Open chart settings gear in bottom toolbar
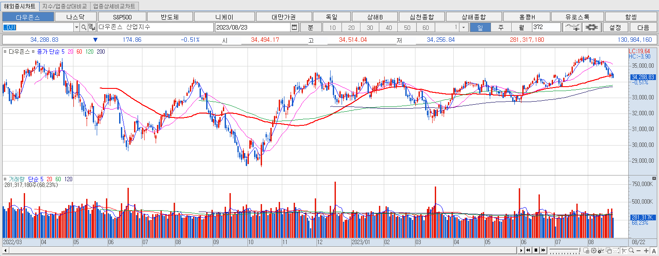Viewport: 659px width, 256px height. (594, 250)
